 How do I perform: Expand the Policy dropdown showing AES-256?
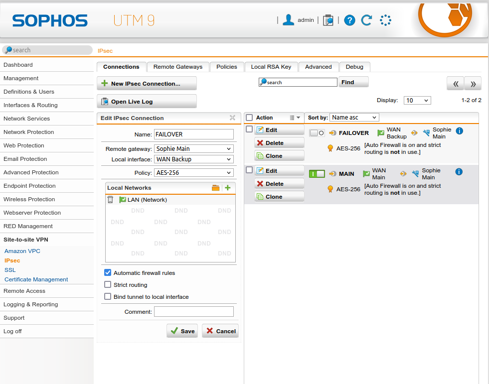tap(193, 173)
